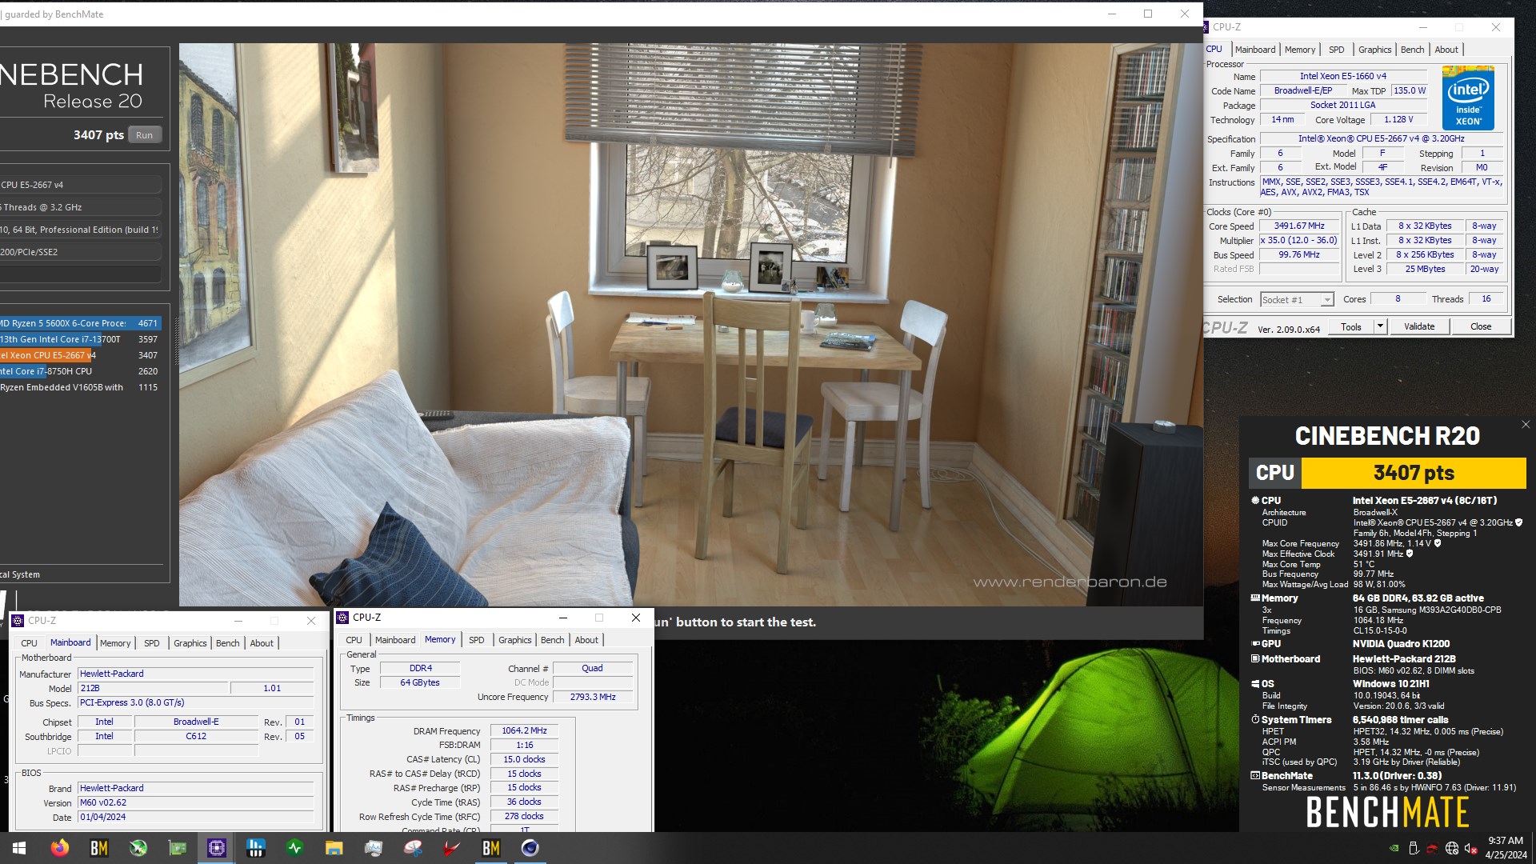Open the green pulse monitor taskbar icon
The width and height of the screenshot is (1536, 864).
coord(294,848)
